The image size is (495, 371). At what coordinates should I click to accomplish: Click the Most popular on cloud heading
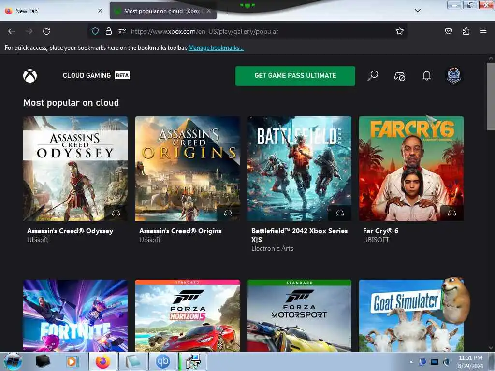[71, 102]
